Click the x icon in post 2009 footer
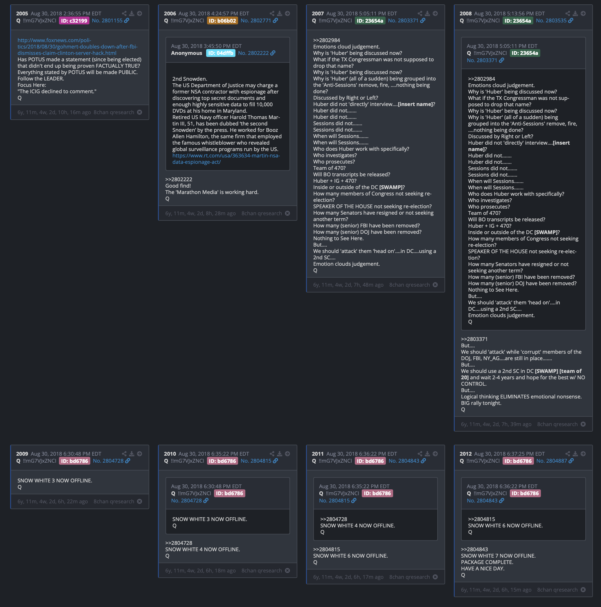 coord(139,502)
